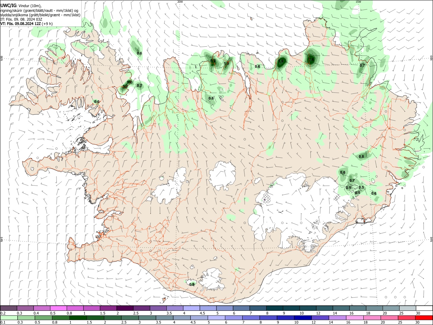Click the 1.6 precipitation value on the map

pyautogui.click(x=311, y=60)
